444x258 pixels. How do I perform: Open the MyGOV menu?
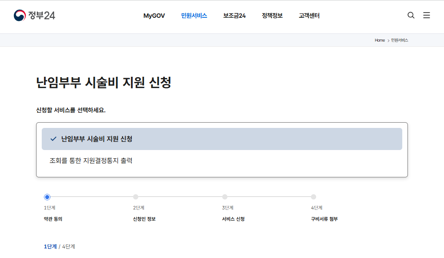154,16
